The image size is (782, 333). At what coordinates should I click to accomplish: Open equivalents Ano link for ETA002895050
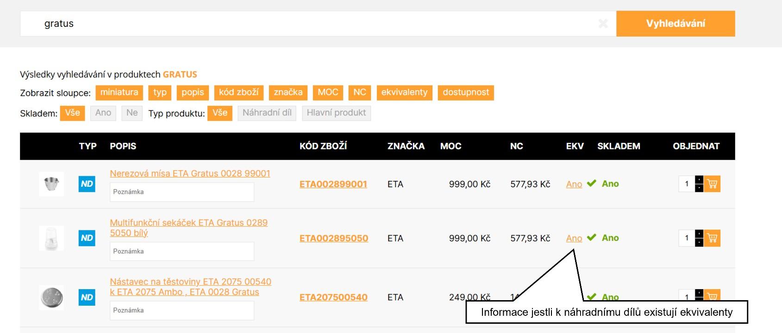coord(574,238)
